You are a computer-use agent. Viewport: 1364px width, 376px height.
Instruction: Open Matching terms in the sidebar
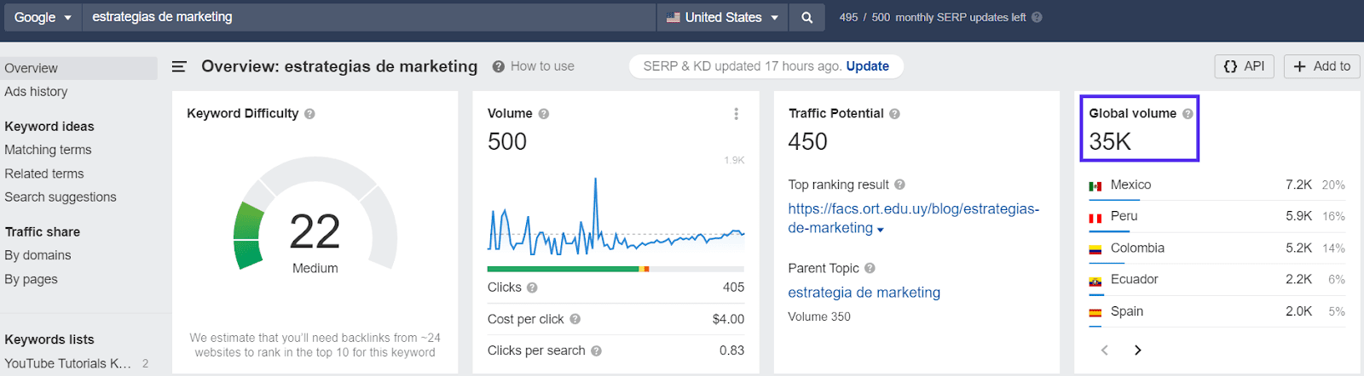click(48, 150)
